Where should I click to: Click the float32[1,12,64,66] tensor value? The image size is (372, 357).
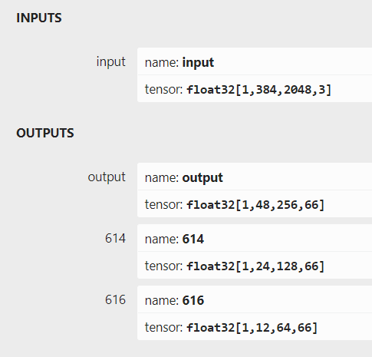pyautogui.click(x=252, y=328)
